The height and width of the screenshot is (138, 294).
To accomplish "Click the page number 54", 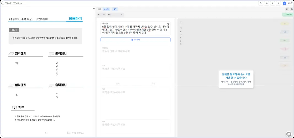I will coord(46,133).
